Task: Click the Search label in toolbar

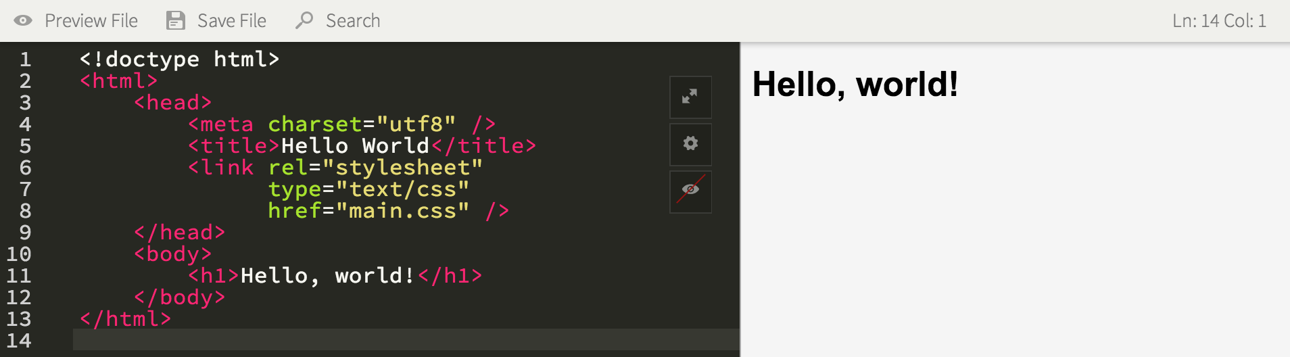Action: pyautogui.click(x=353, y=21)
